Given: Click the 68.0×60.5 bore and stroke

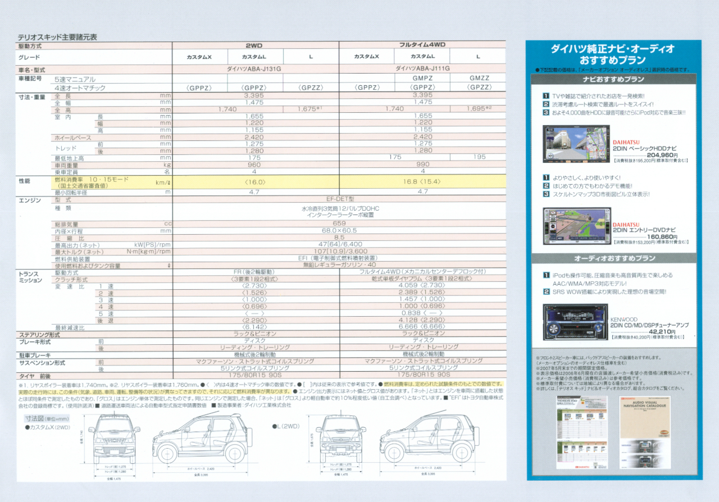Looking at the screenshot, I should (339, 230).
